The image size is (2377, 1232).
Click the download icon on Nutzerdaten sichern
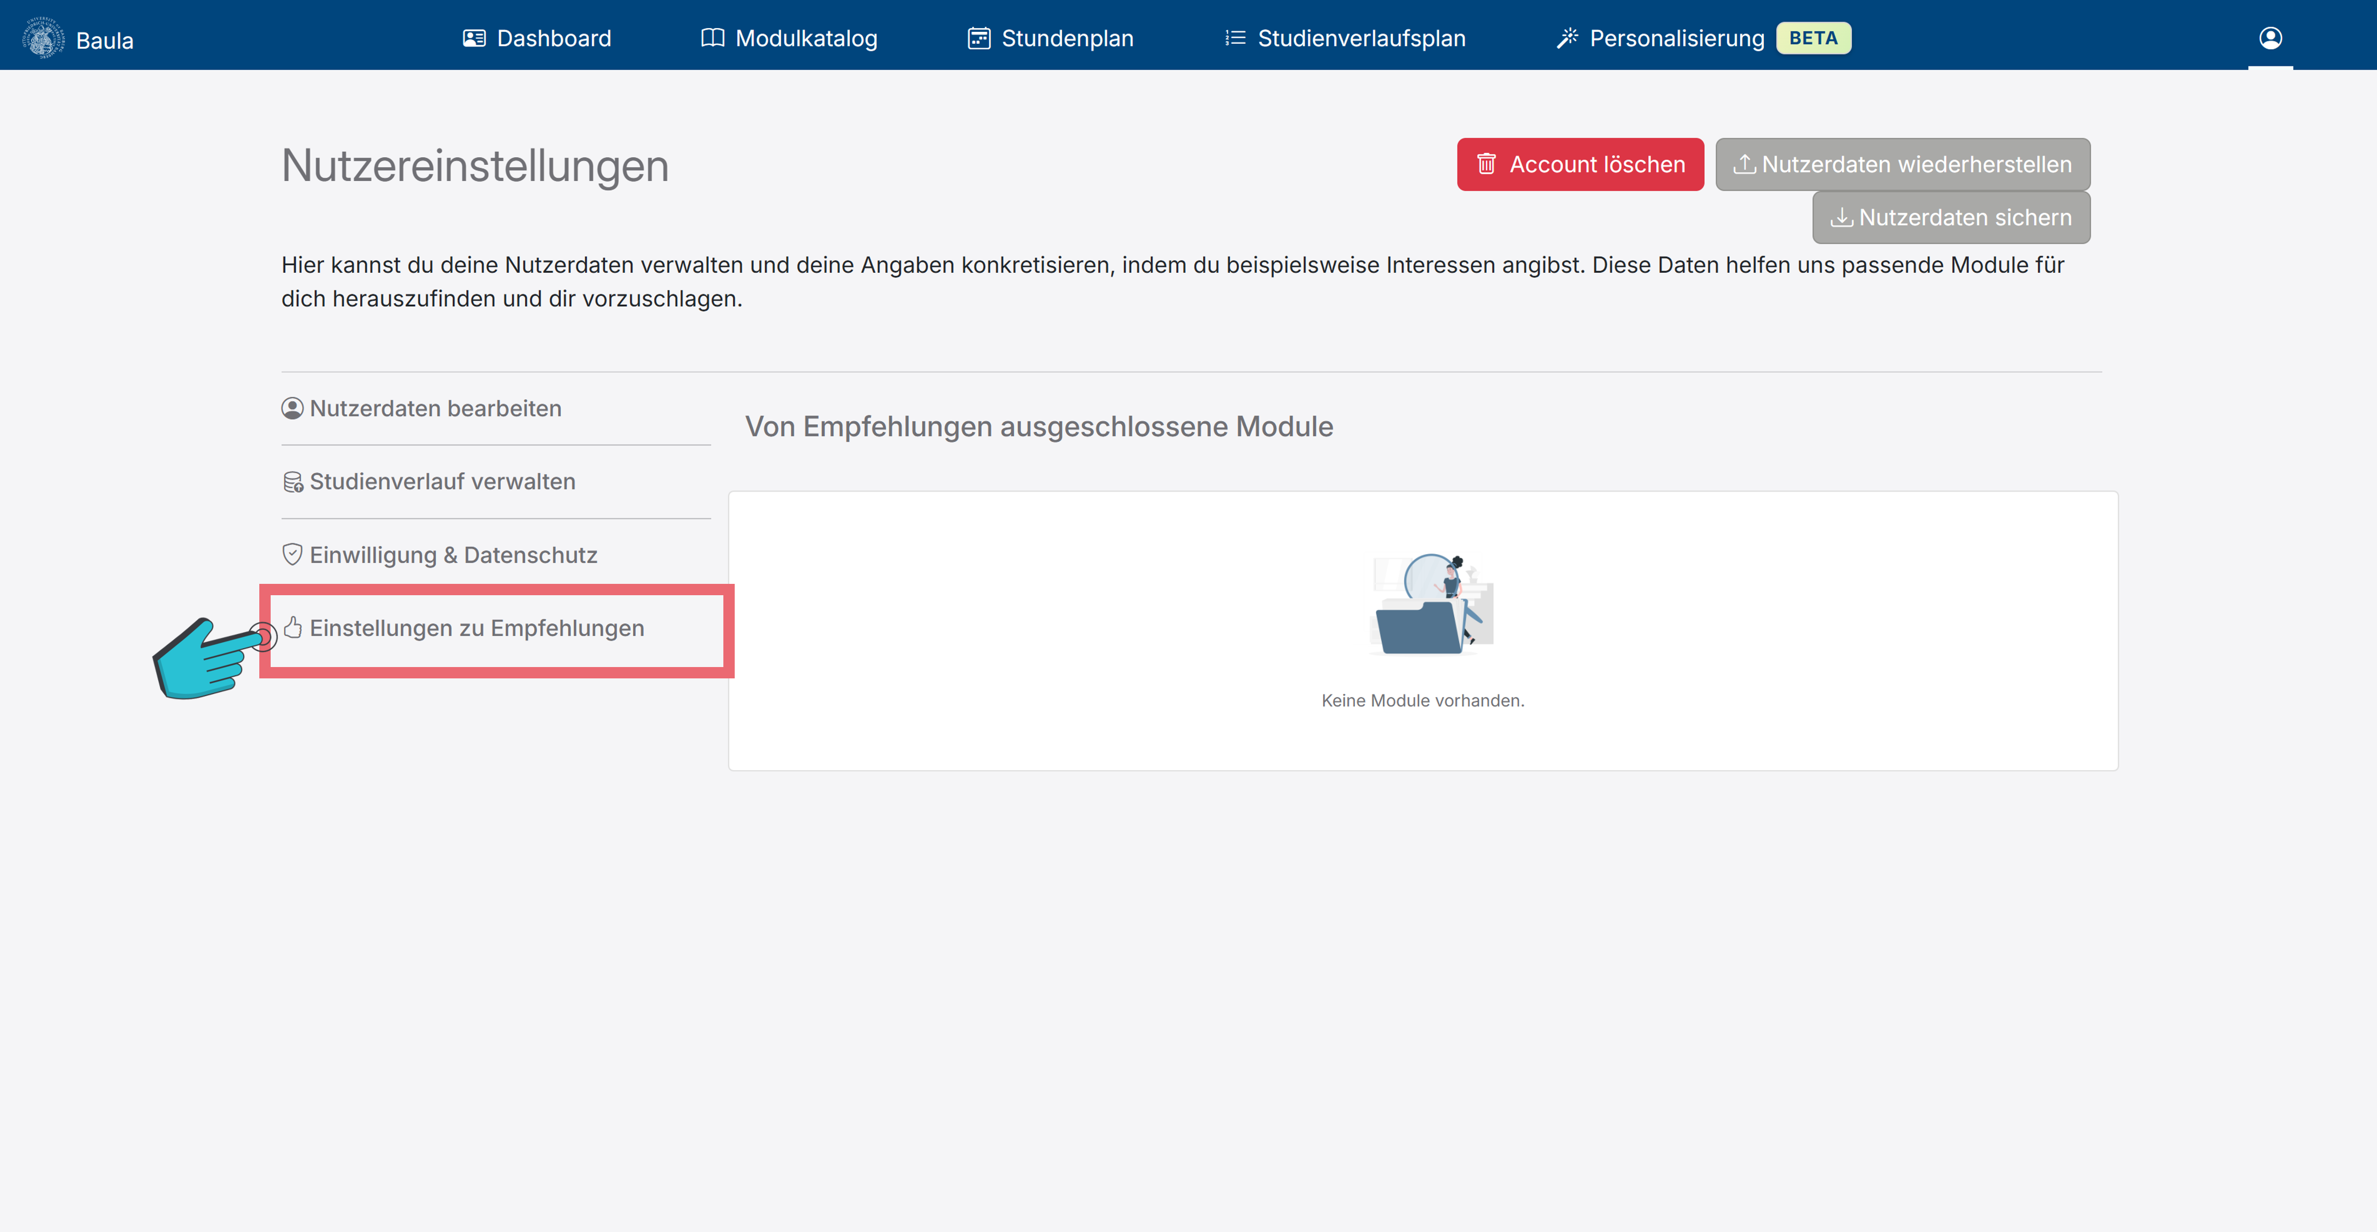[x=1841, y=217]
